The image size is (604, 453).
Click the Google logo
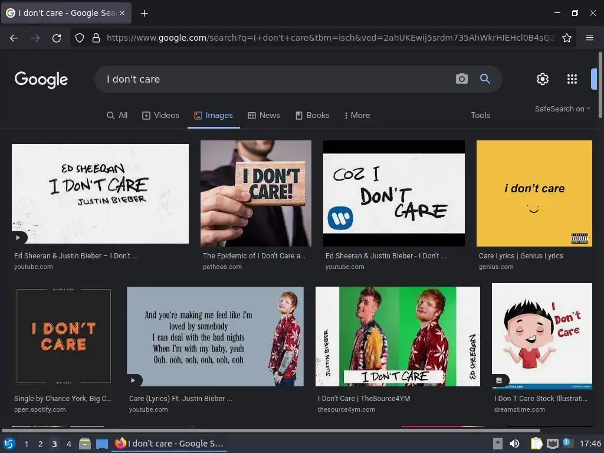pos(41,80)
